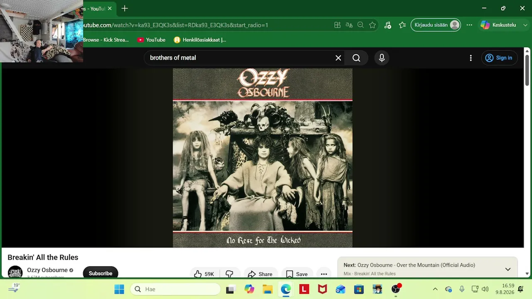532x299 pixels.
Task: Open the Henkilöasiakkaat bookmark
Action: click(x=200, y=40)
